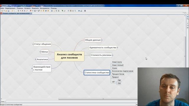Open the Marker flag dropdown arrow

tap(33, 11)
